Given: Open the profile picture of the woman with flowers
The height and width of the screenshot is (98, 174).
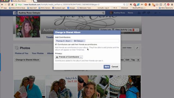Looking at the screenshot, I should (x=28, y=27).
